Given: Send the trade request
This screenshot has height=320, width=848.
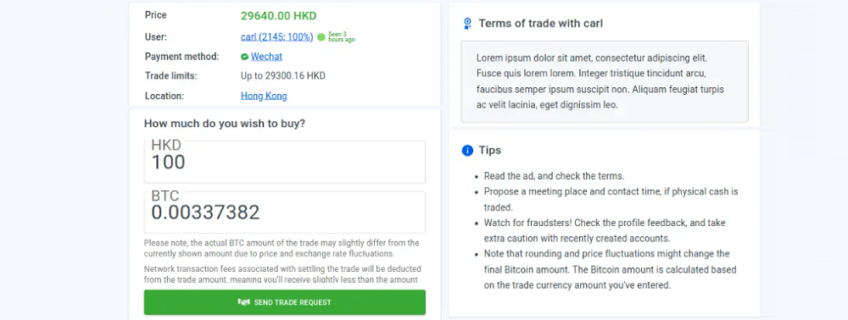Looking at the screenshot, I should click(x=284, y=302).
